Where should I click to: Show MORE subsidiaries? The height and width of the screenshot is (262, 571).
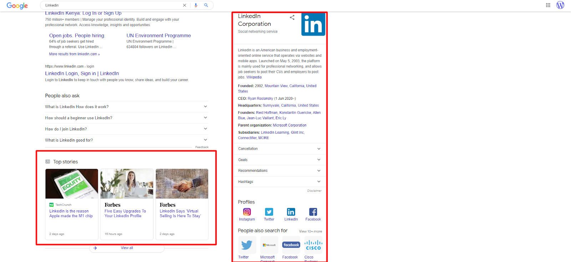[264, 138]
